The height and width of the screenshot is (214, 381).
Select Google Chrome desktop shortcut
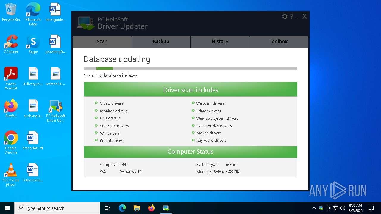coord(11,143)
